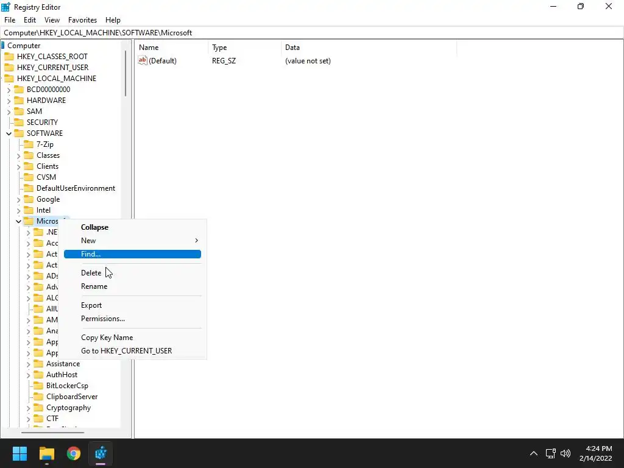
Task: Expand the Intel key
Action: (x=18, y=210)
